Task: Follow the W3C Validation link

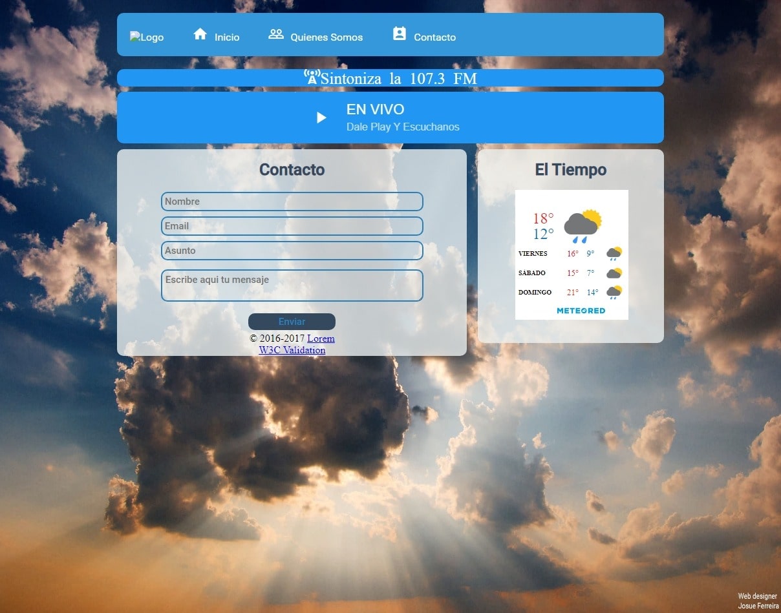Action: 292,350
